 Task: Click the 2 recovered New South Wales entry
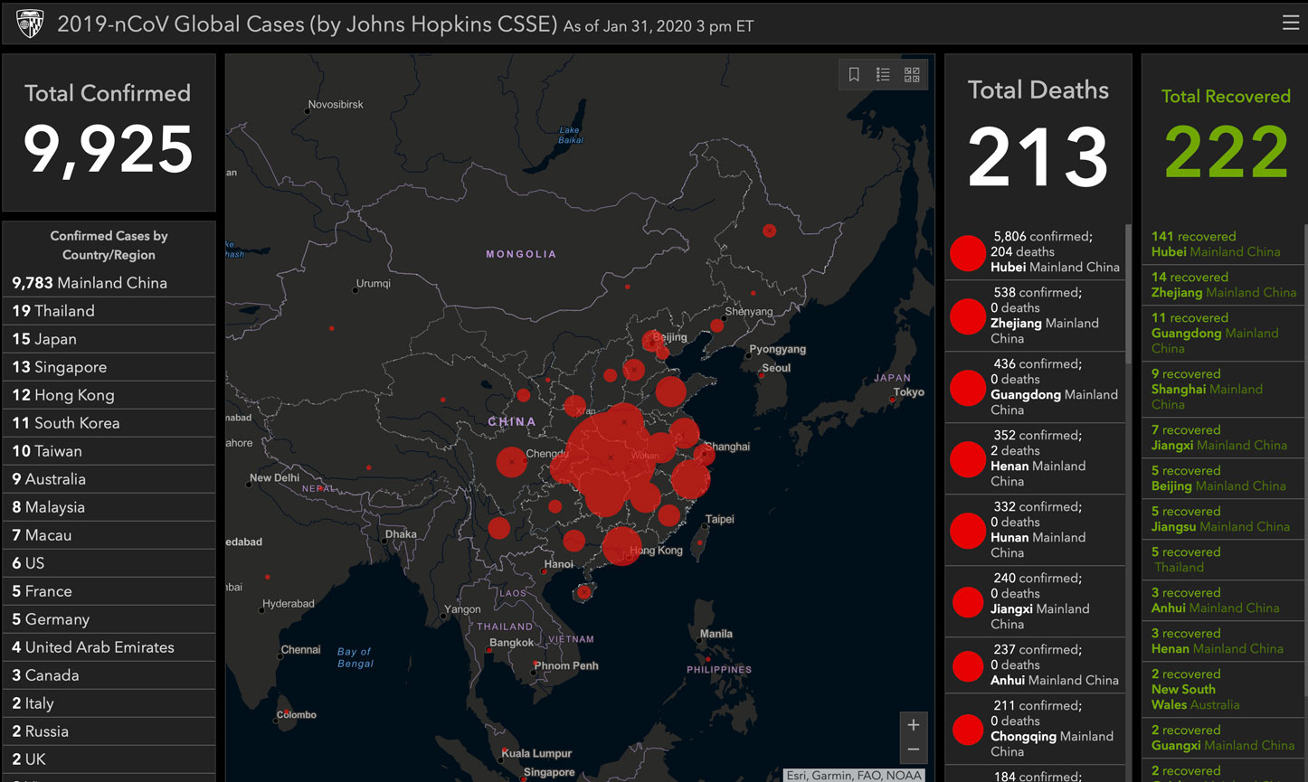click(x=1222, y=689)
